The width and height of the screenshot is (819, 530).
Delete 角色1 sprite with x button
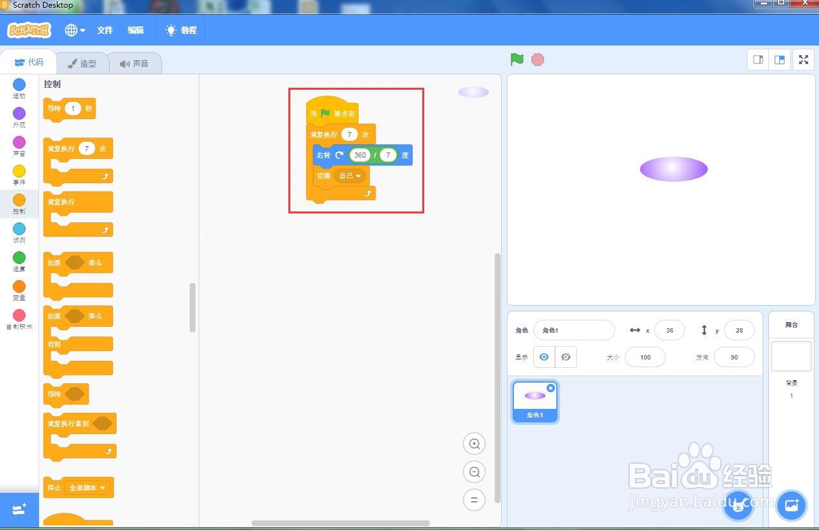pos(550,388)
